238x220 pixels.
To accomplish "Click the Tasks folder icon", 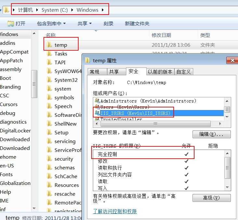I will tap(49, 54).
